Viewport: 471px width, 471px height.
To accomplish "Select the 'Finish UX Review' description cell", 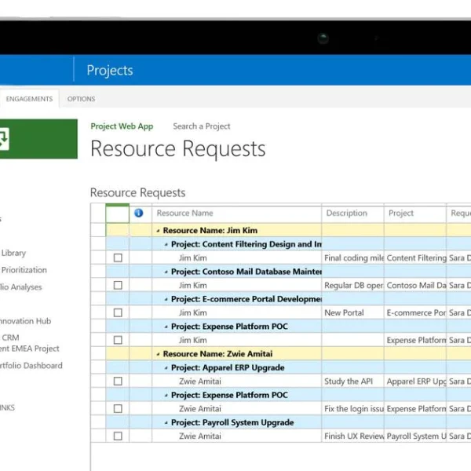I will (x=352, y=436).
